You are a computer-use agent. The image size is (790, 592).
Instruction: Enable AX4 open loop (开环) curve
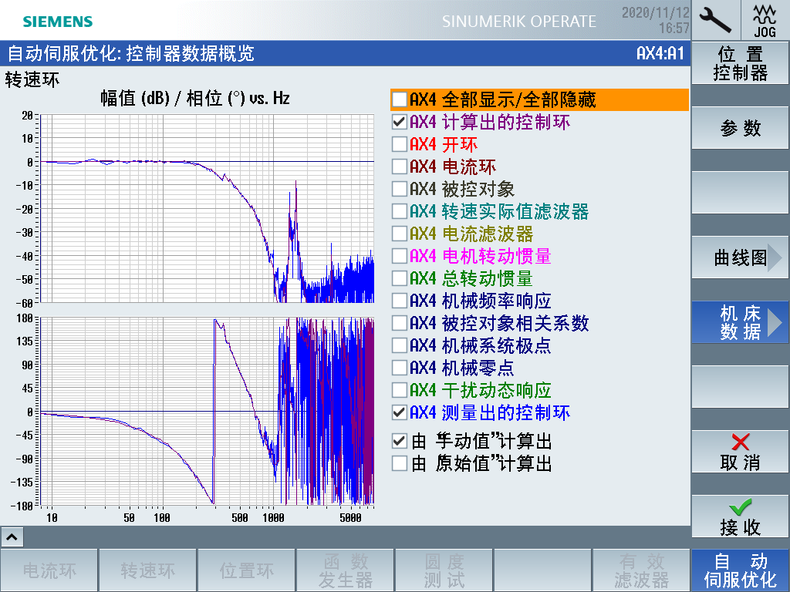[399, 144]
